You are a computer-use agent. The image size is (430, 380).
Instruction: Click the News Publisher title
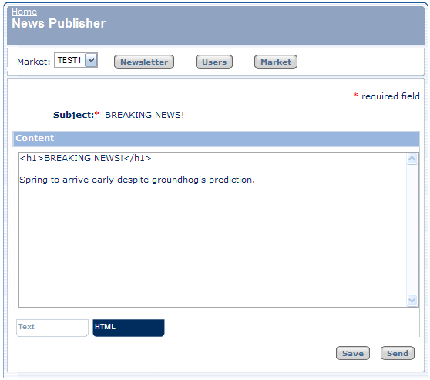(x=59, y=24)
